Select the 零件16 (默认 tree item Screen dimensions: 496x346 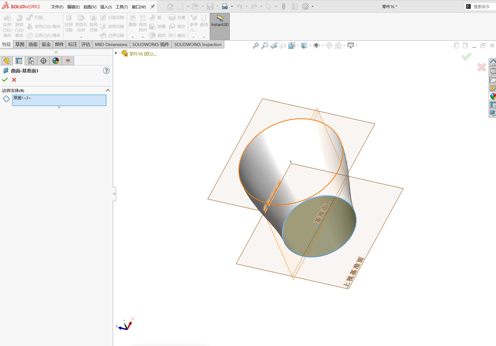(139, 54)
